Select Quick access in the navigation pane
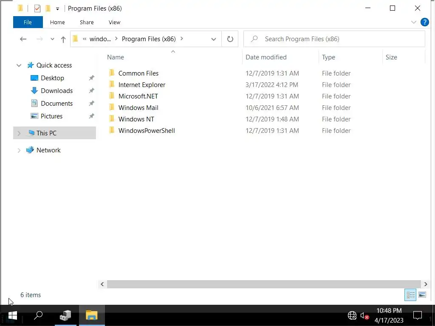Screen dimensions: 435x326 pos(54,65)
